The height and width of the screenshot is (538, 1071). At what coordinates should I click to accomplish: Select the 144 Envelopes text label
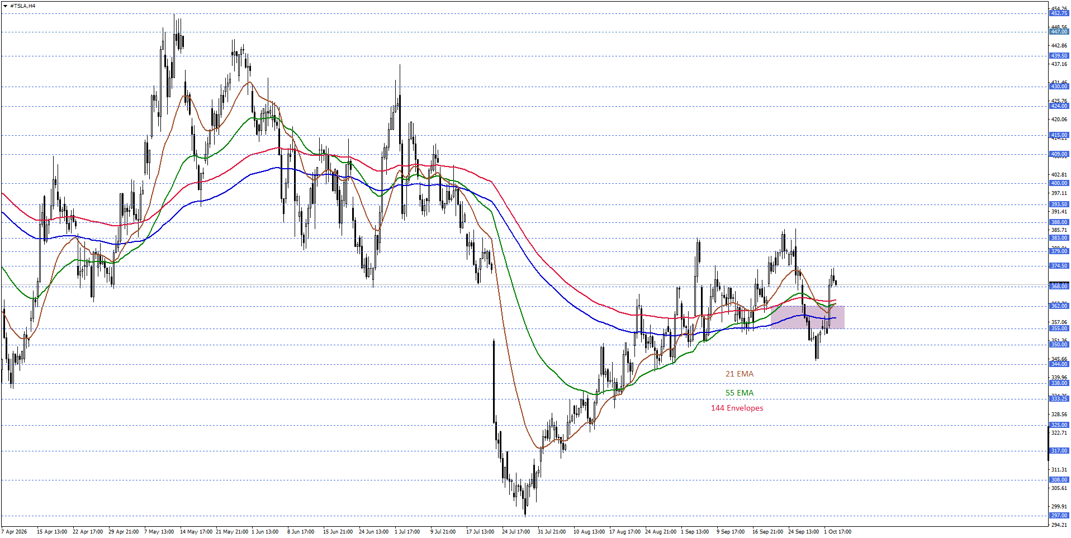point(737,408)
